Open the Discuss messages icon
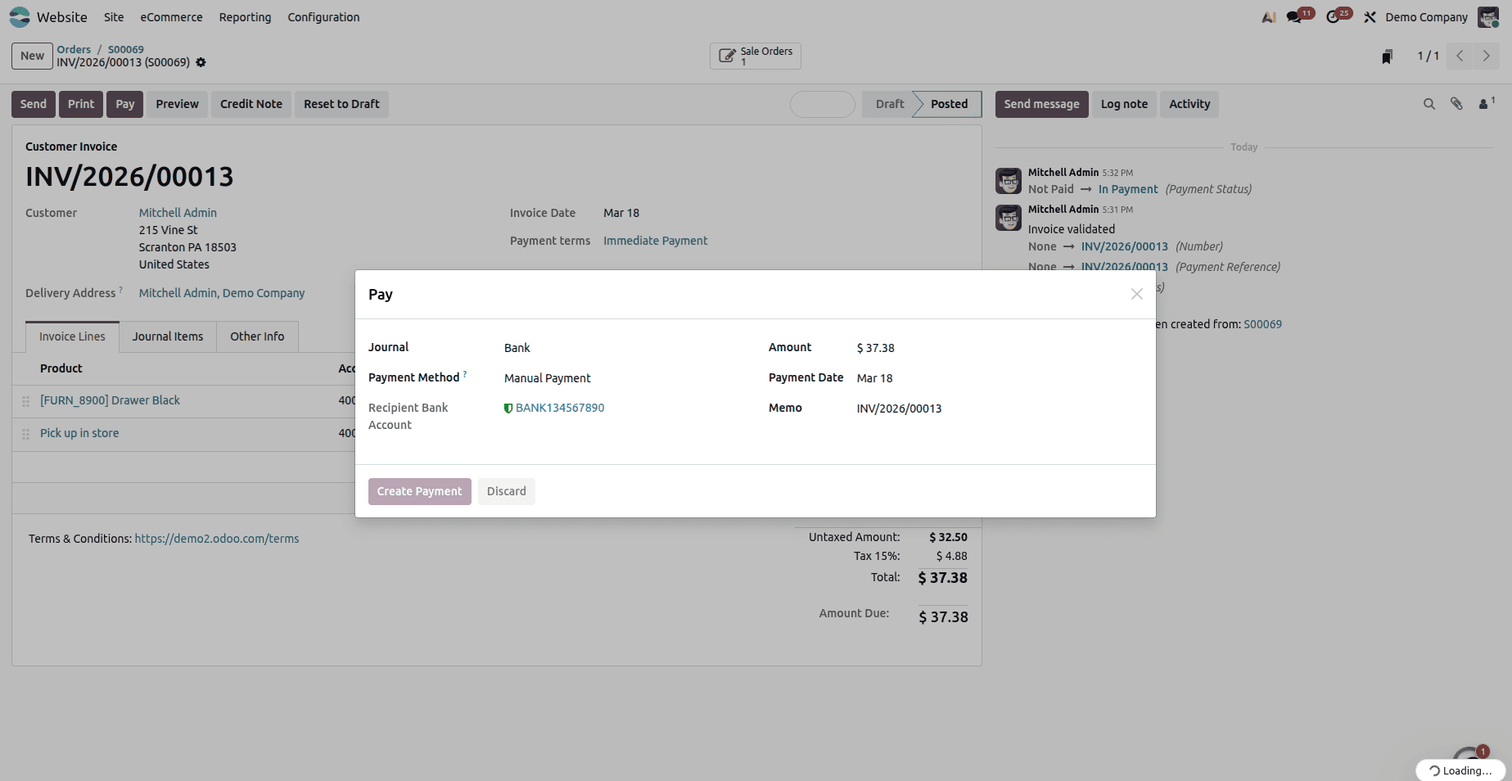Image resolution: width=1512 pixels, height=781 pixels. click(x=1293, y=16)
